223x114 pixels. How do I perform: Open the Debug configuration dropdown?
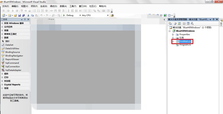(80, 15)
